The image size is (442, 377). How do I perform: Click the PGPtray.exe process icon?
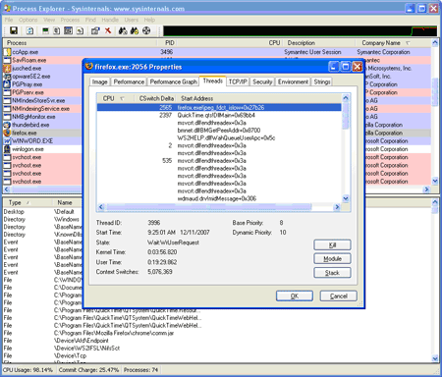click(7, 84)
